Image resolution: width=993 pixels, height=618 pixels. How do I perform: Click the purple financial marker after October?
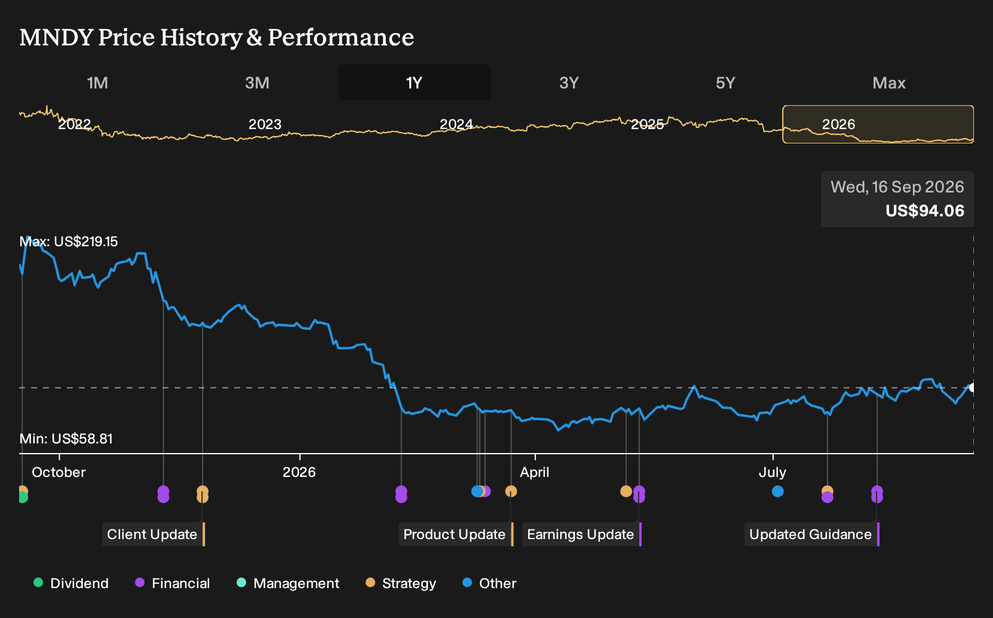[x=163, y=494]
